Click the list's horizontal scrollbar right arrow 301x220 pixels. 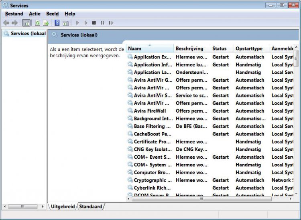point(291,199)
